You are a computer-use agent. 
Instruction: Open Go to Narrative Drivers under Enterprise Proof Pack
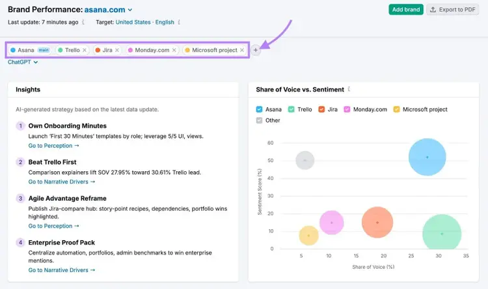62,270
